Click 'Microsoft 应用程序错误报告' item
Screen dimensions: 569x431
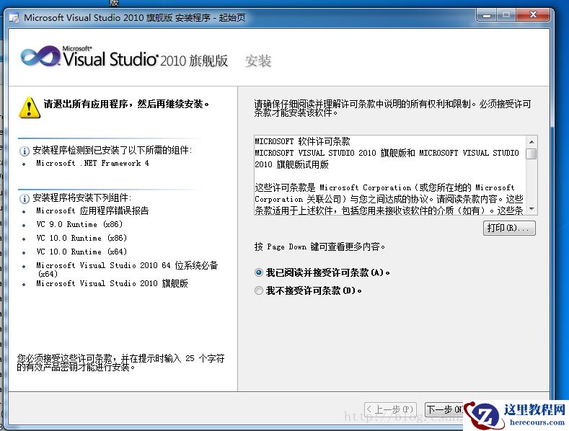click(92, 210)
